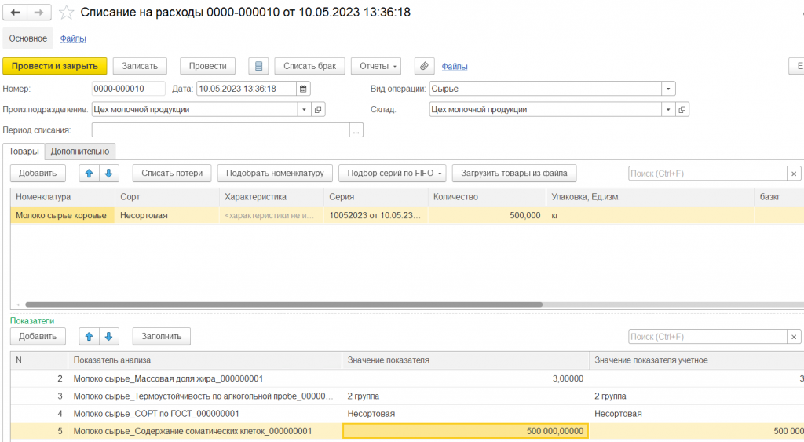The height and width of the screenshot is (442, 804).
Task: Expand the Вид операции dropdown
Action: [668, 89]
